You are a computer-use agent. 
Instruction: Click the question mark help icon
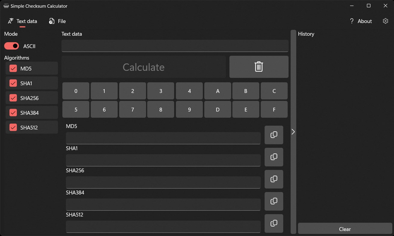352,21
